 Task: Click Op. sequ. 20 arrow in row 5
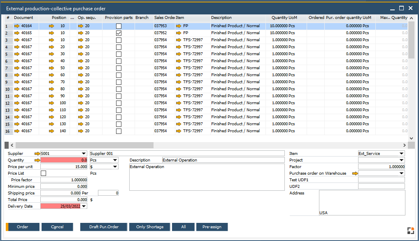(x=81, y=54)
